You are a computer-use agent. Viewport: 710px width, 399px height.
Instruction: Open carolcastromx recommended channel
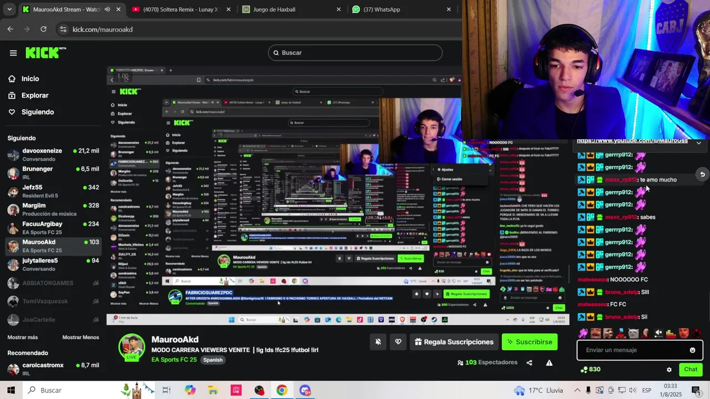tap(53, 369)
